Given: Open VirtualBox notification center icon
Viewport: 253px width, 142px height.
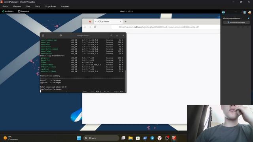Looking at the screenshot, I should [x=223, y=12].
